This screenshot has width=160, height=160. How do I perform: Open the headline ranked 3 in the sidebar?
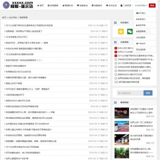[136, 56]
